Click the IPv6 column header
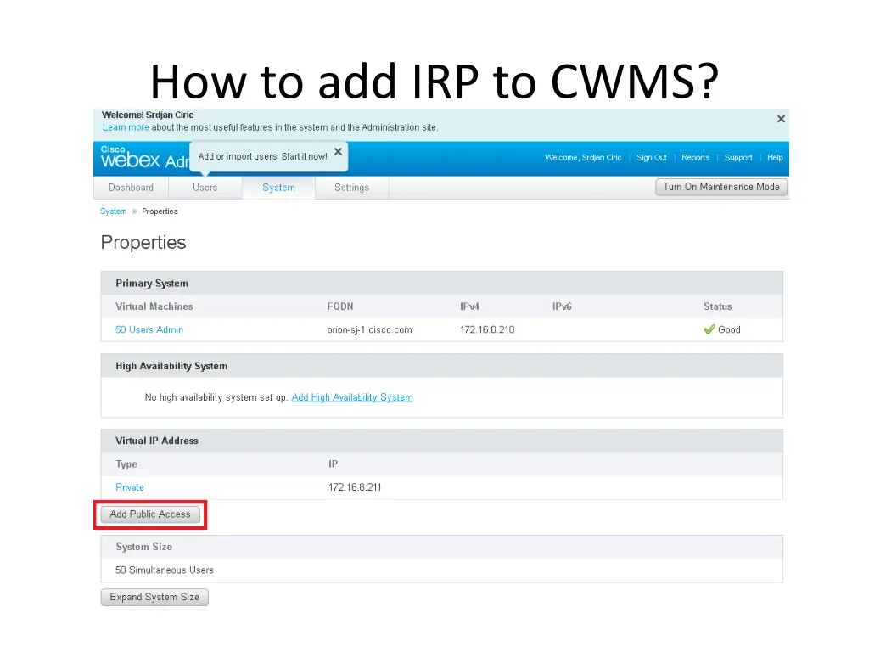 click(562, 306)
